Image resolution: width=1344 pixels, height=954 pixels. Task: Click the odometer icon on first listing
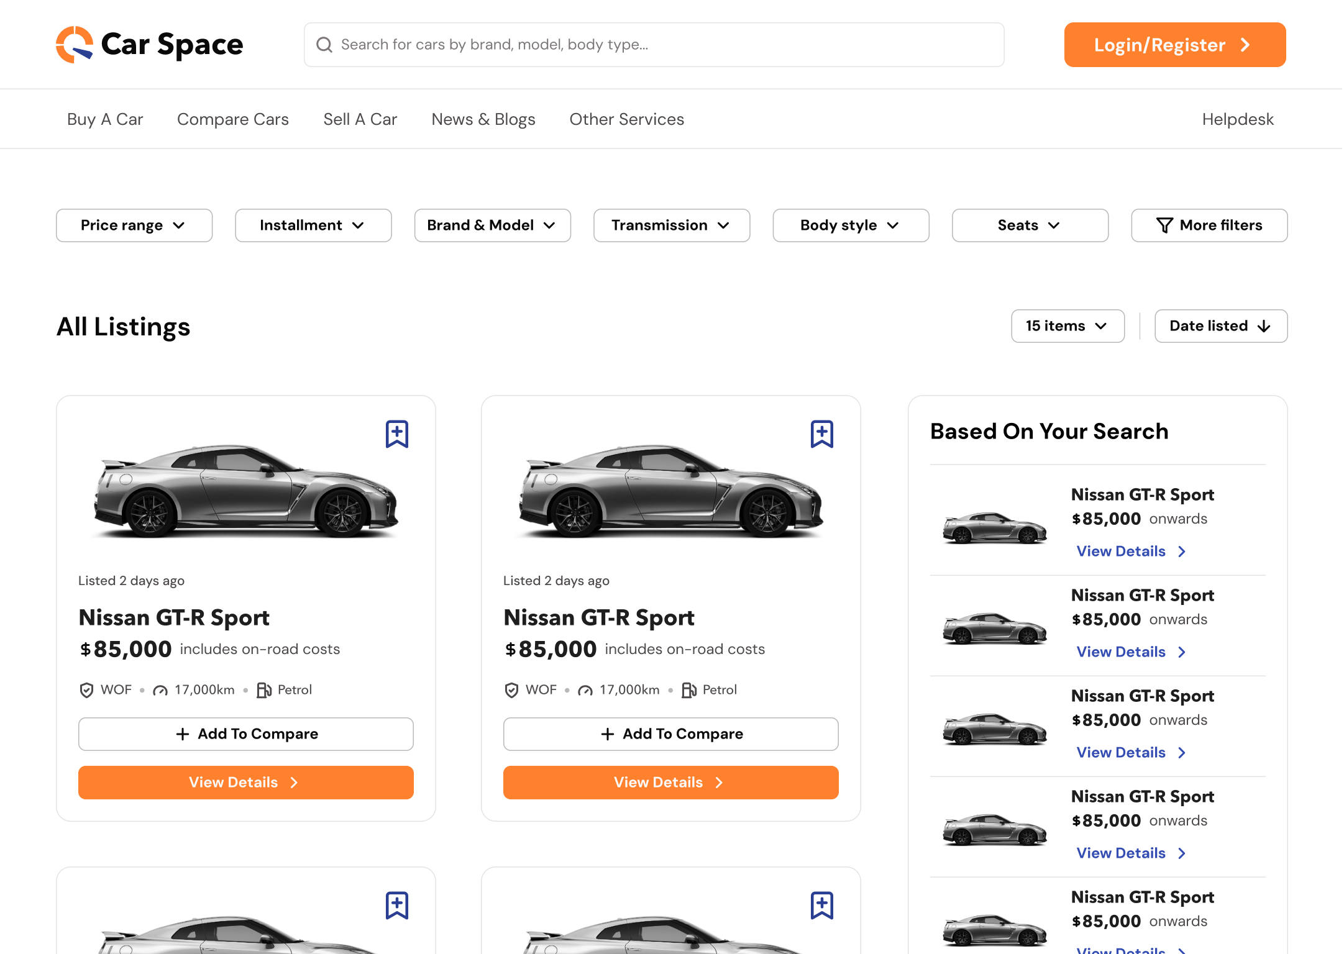[160, 691]
